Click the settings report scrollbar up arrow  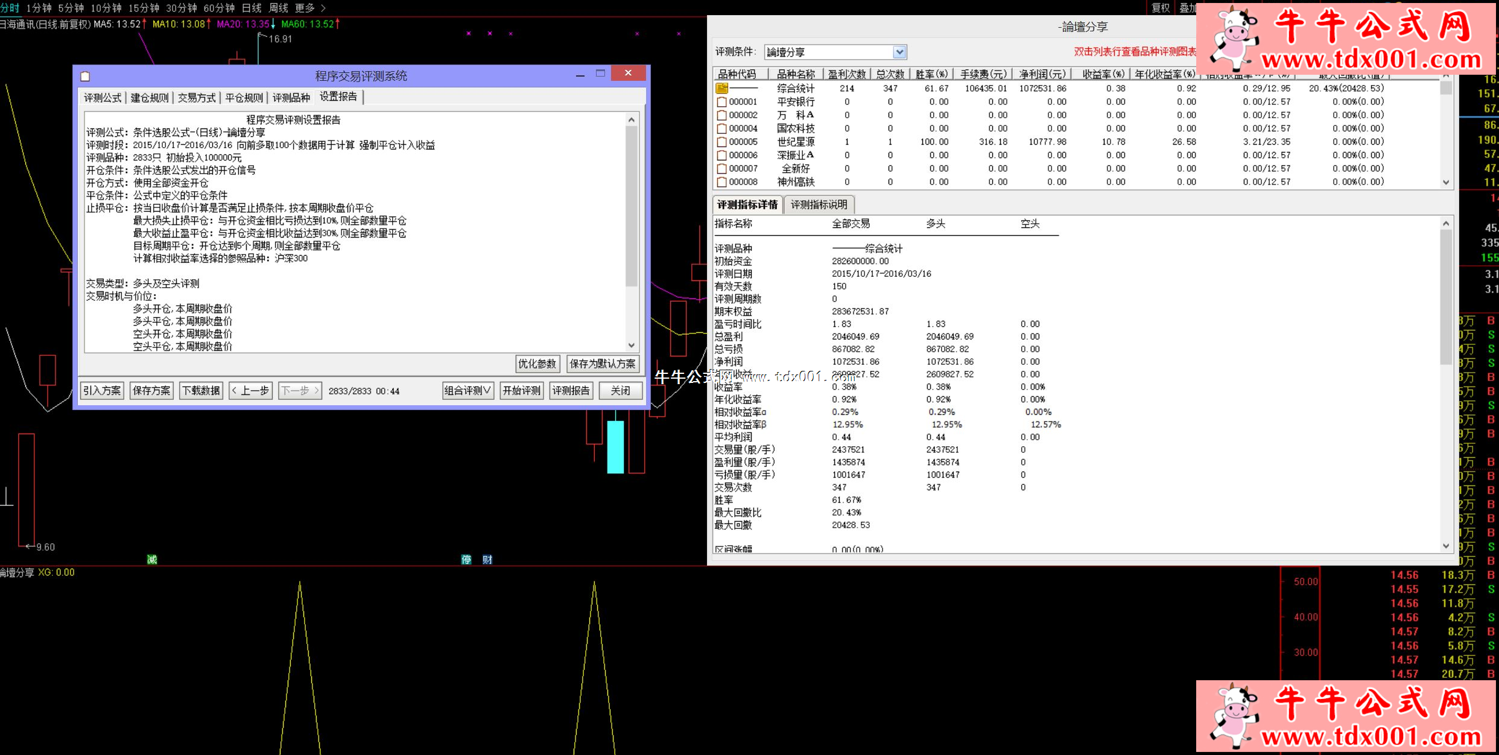coord(632,119)
